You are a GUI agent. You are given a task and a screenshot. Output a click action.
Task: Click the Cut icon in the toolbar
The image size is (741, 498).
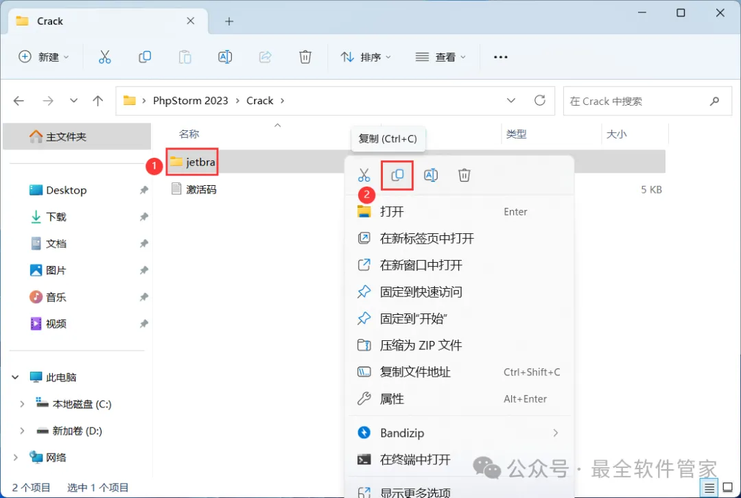tap(104, 57)
